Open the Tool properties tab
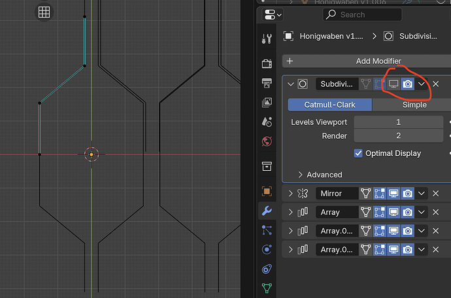 pyautogui.click(x=267, y=38)
